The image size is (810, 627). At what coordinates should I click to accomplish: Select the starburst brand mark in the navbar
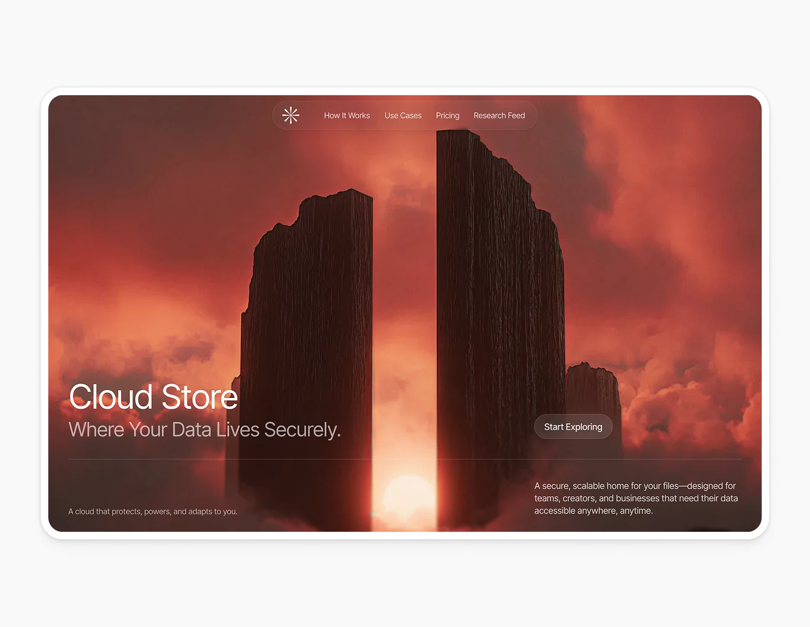click(290, 115)
